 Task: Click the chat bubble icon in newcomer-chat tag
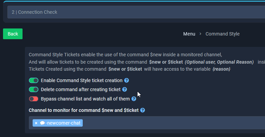tap(42, 123)
